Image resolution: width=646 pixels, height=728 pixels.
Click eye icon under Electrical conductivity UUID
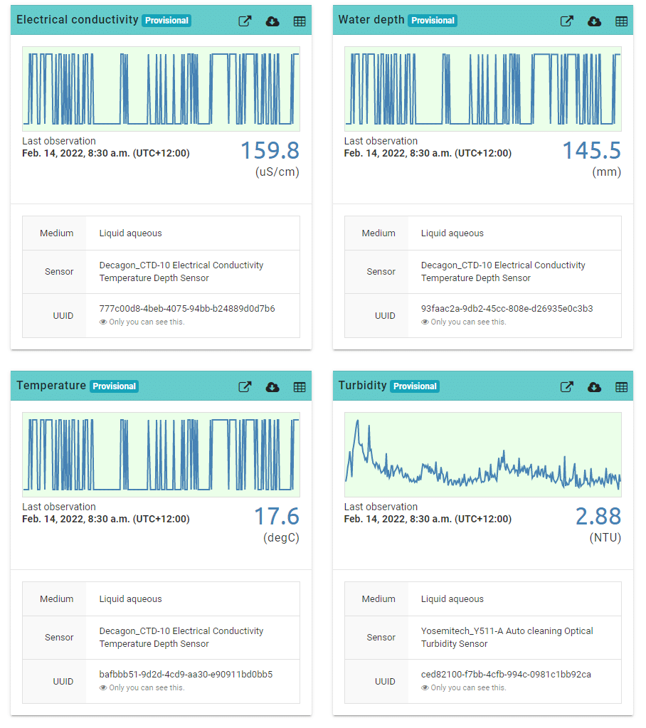[x=103, y=322]
